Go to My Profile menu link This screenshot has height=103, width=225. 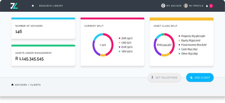(196, 6)
